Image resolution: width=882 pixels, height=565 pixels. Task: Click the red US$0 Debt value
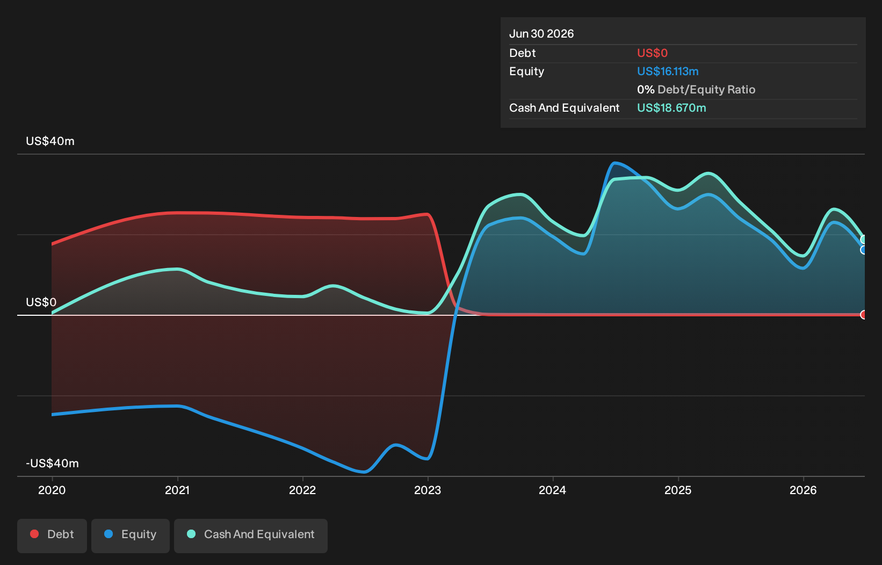point(652,53)
